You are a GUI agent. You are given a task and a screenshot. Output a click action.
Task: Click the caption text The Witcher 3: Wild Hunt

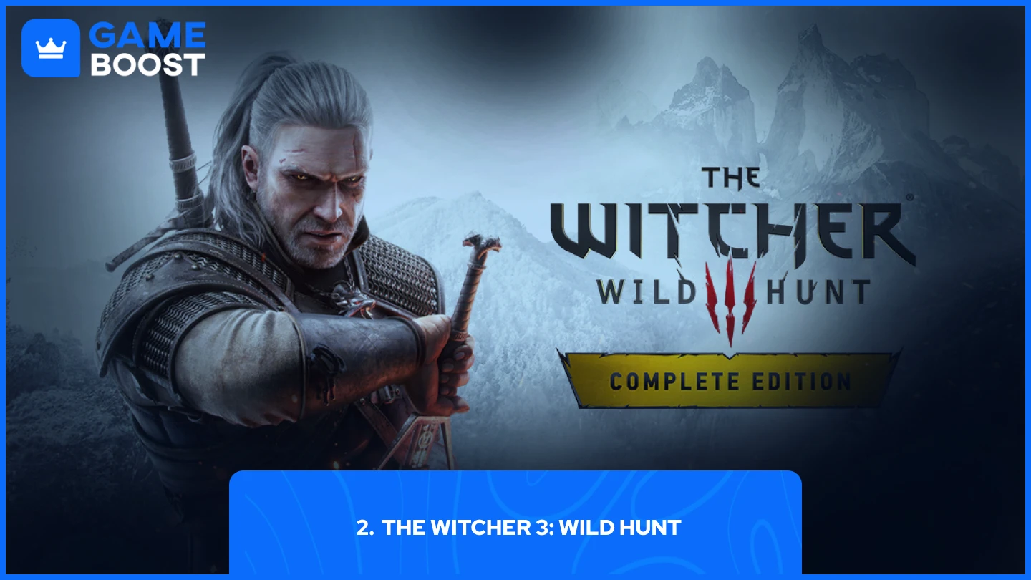[x=518, y=528]
